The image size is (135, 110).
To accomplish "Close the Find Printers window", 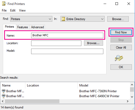I will [129, 4].
